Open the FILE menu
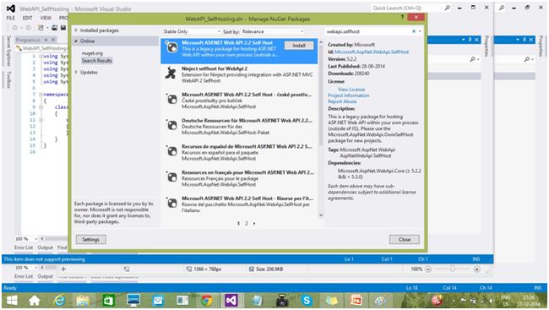The width and height of the screenshot is (549, 310). (11, 18)
